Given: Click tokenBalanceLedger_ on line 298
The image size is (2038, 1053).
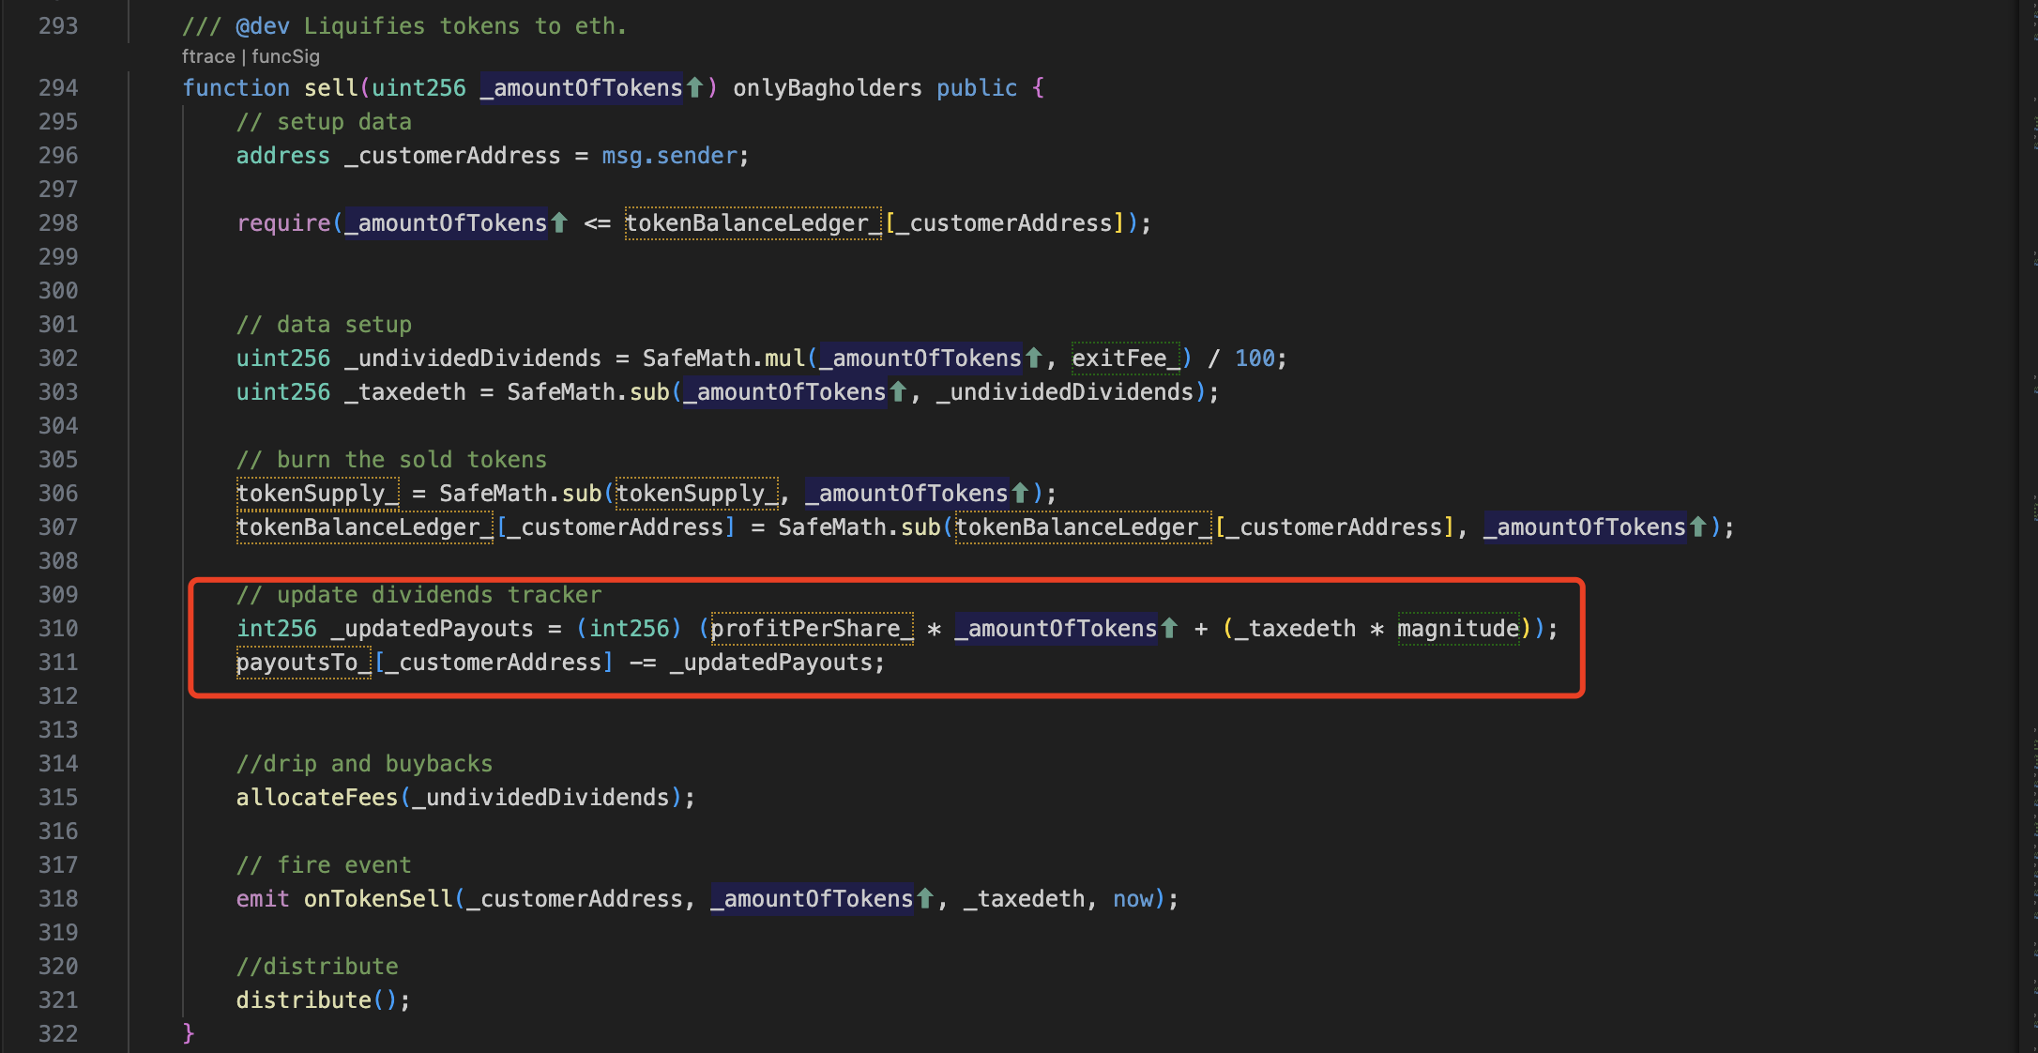Looking at the screenshot, I should tap(753, 223).
